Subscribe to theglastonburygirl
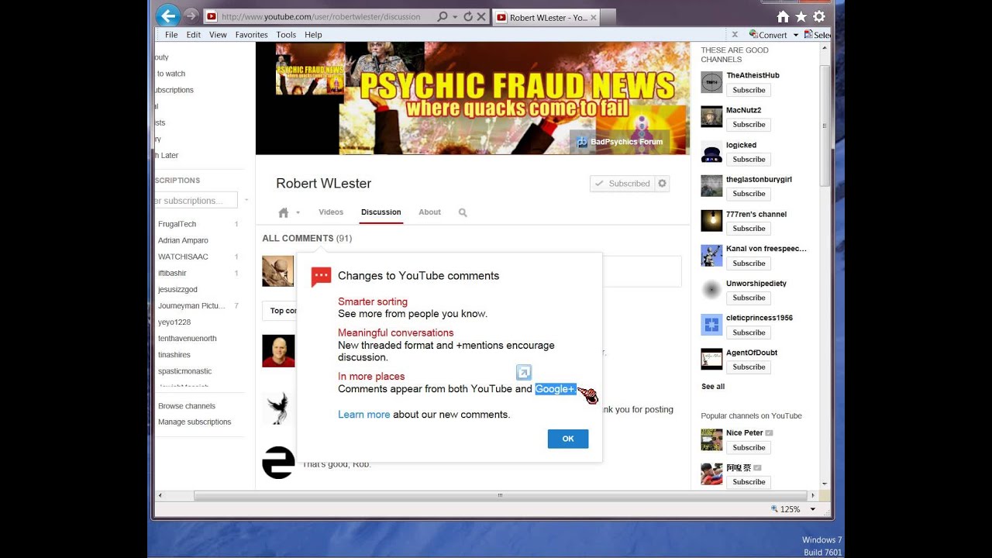The width and height of the screenshot is (992, 558). (749, 194)
